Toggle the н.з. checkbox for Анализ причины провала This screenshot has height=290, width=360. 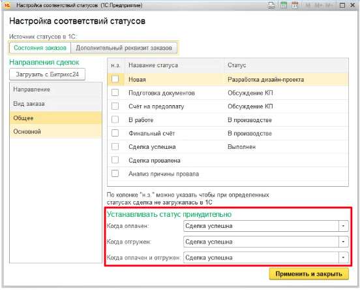(x=115, y=173)
